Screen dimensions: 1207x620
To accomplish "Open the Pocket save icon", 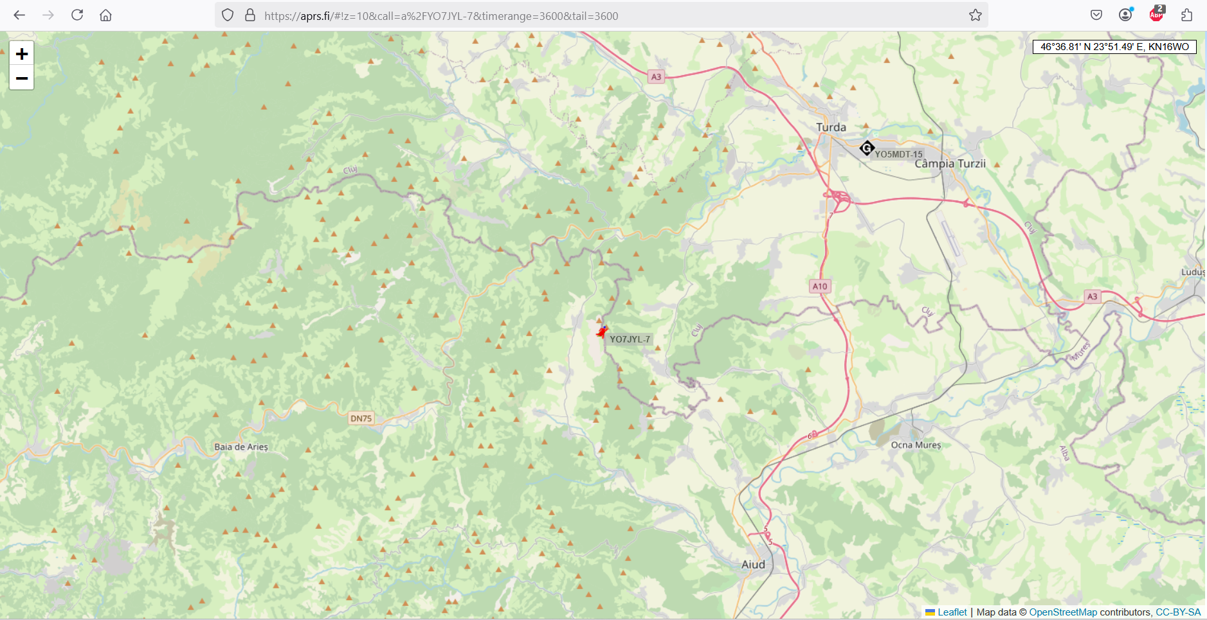I will 1096,15.
